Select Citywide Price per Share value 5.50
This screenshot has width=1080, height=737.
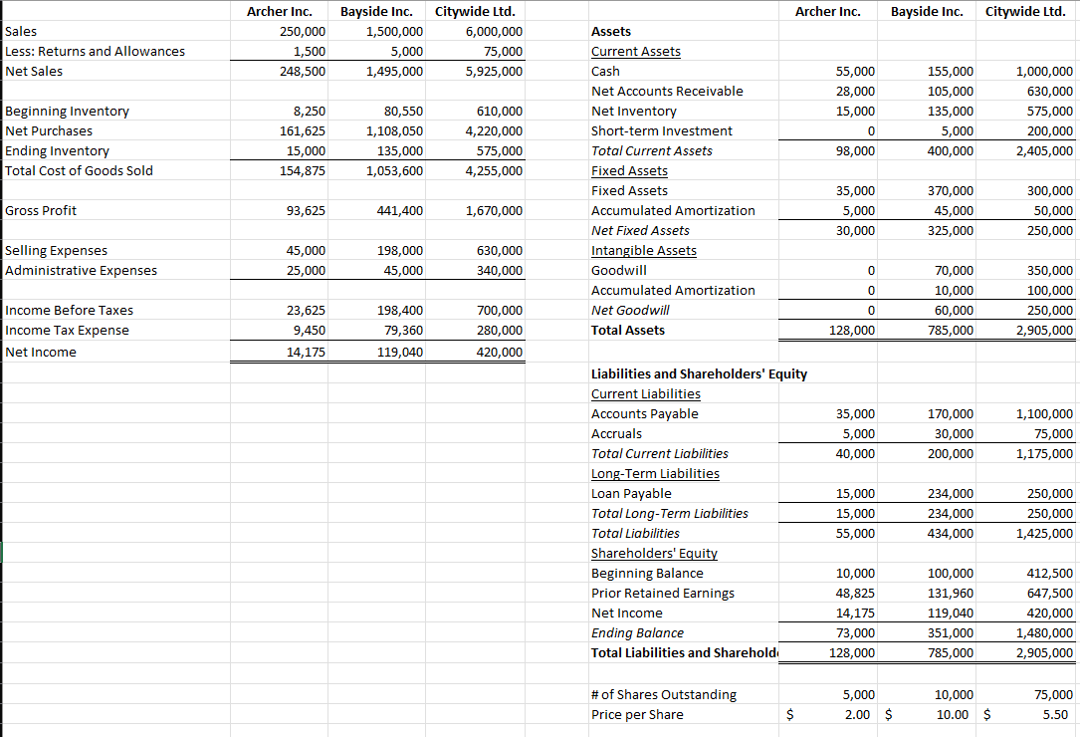1055,715
